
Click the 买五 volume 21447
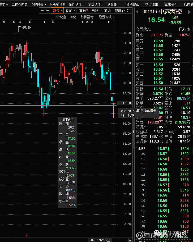coord(175,83)
